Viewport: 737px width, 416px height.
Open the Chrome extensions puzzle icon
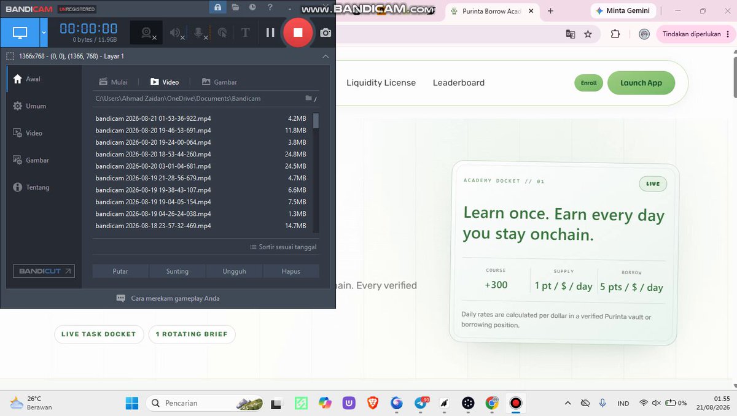[x=615, y=34]
